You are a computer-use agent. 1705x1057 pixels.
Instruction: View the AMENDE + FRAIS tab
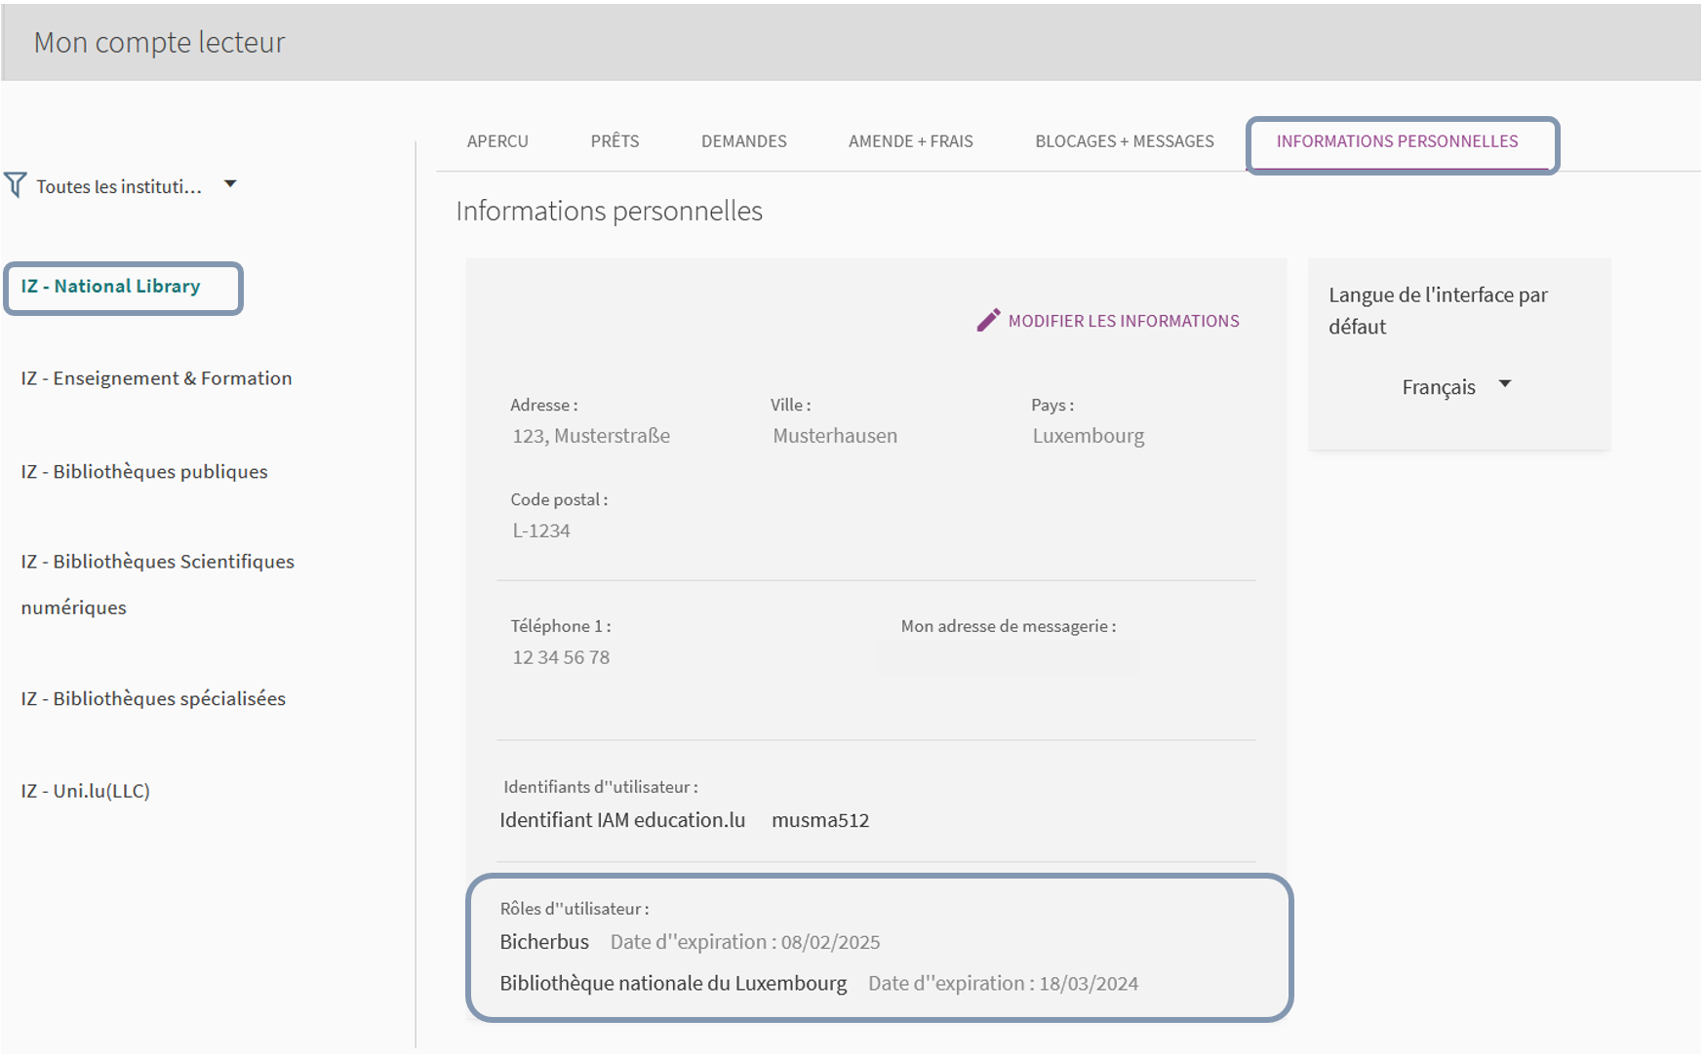(x=909, y=140)
